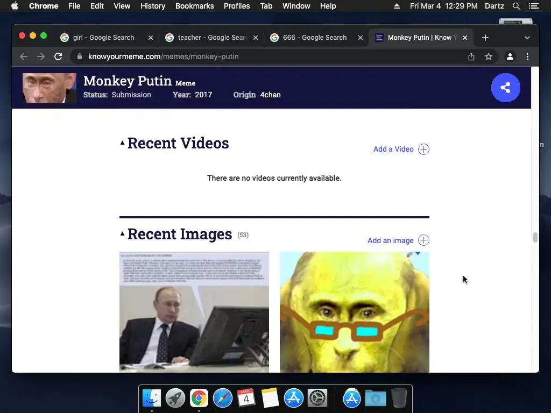Viewport: 551px width, 413px height.
Task: Open the View menu
Action: (122, 6)
